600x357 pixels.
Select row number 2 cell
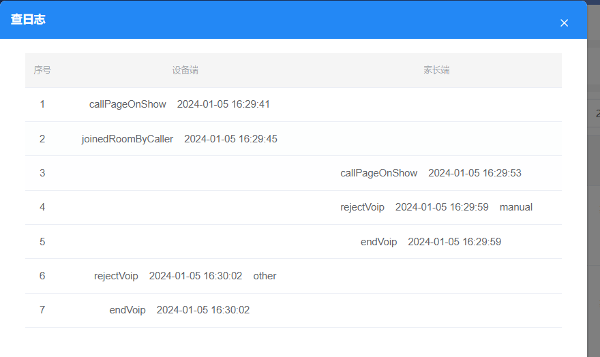(42, 139)
